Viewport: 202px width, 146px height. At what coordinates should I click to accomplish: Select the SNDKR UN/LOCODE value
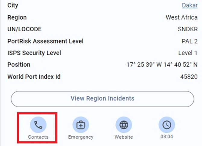pyautogui.click(x=188, y=29)
